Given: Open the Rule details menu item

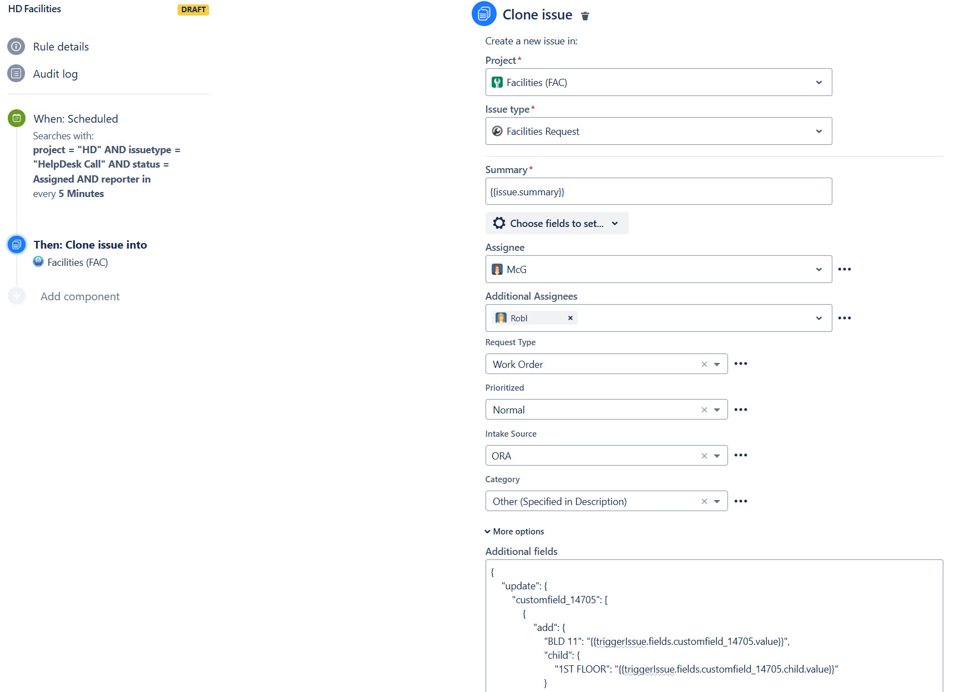Looking at the screenshot, I should click(x=61, y=47).
